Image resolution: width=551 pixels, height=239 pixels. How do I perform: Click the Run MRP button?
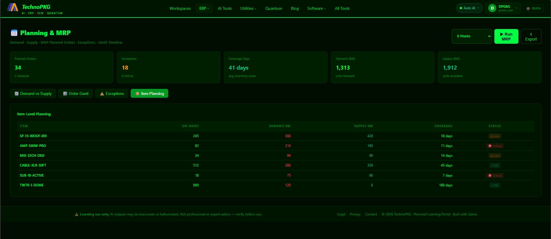(506, 36)
